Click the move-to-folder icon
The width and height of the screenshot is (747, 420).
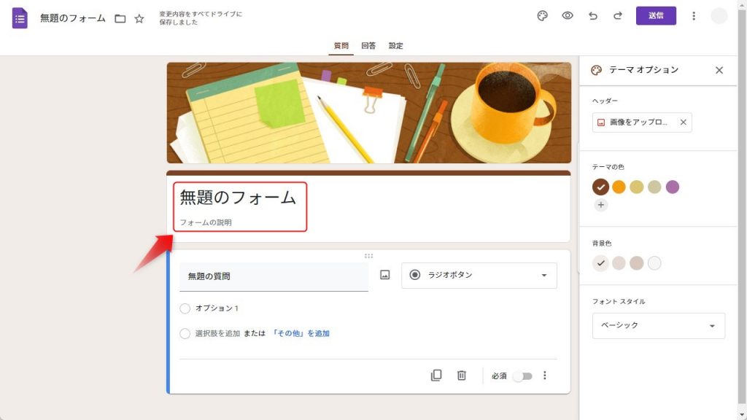click(120, 18)
